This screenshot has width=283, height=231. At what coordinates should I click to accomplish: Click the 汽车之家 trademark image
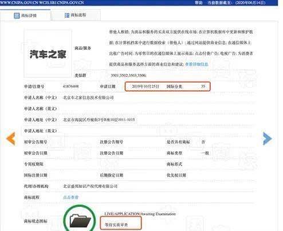(x=48, y=54)
